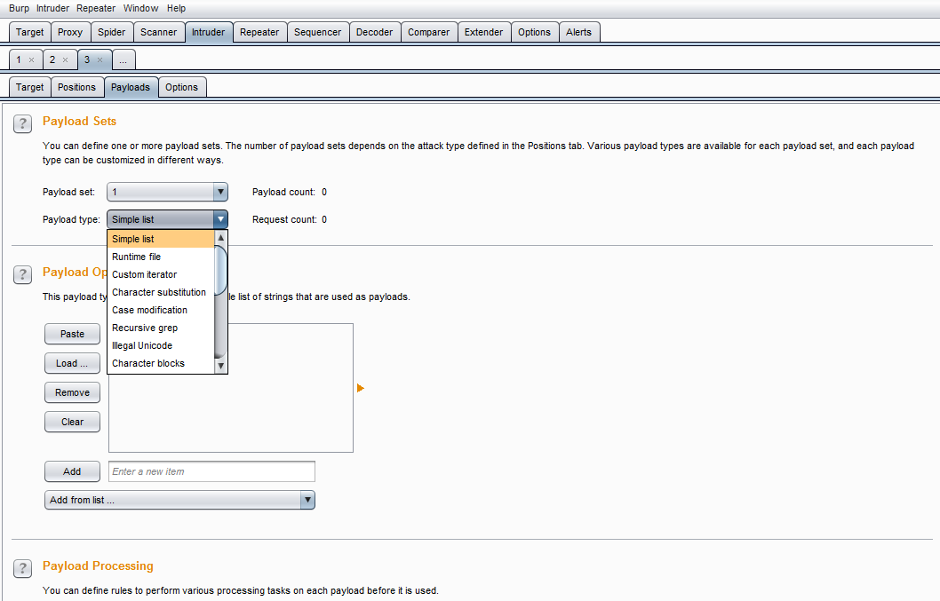Viewport: 940px width, 601px height.
Task: Open help for Payload Processing section
Action: 23,569
